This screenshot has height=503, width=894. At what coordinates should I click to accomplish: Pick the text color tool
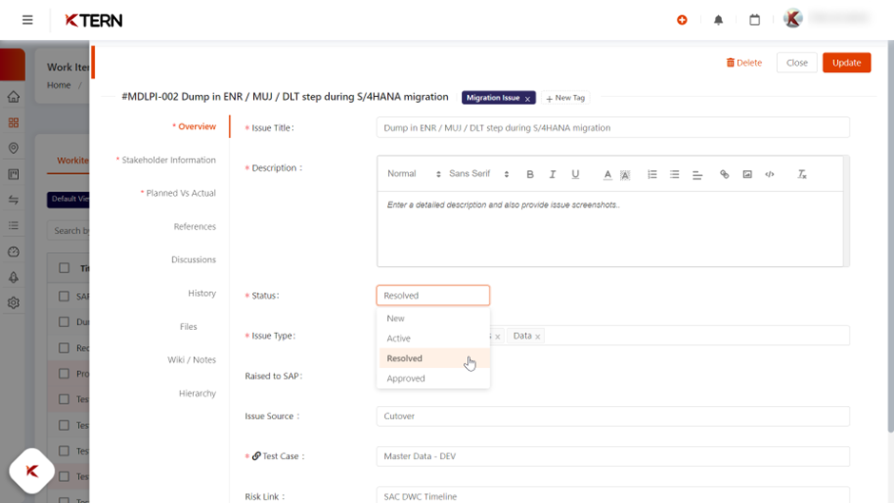click(608, 175)
